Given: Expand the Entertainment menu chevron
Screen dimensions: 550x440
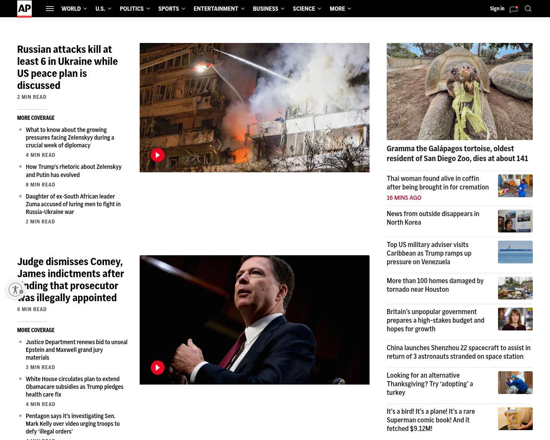Looking at the screenshot, I should coord(243,9).
